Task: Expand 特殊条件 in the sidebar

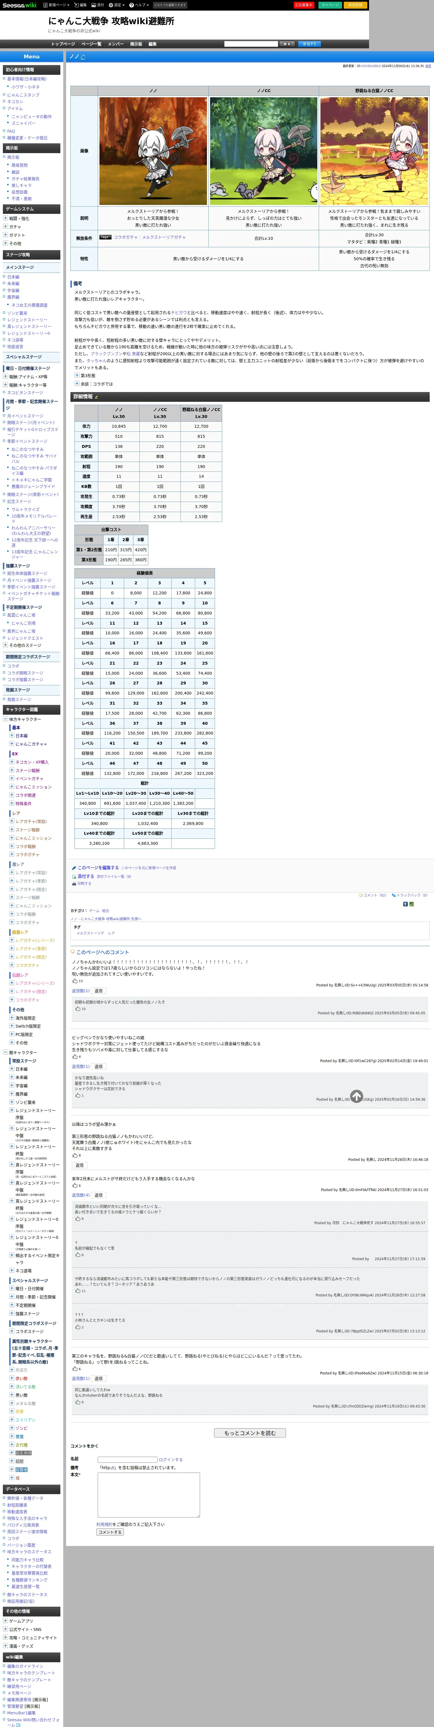Action: click(x=11, y=803)
